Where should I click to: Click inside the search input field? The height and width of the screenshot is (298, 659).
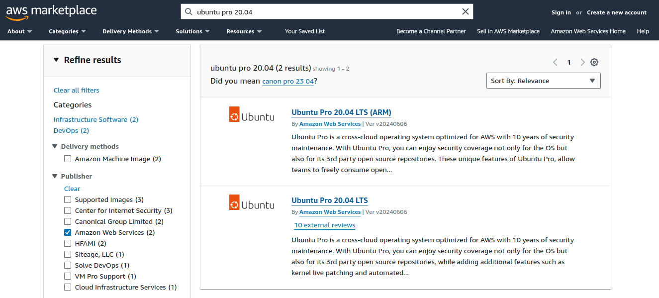pyautogui.click(x=323, y=11)
